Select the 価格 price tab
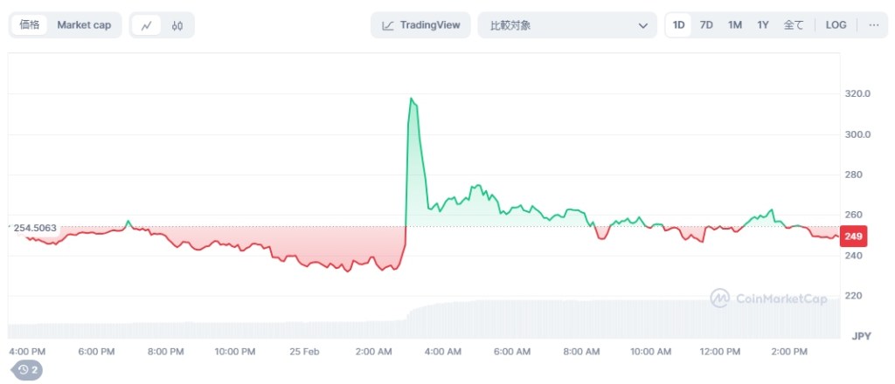Image resolution: width=895 pixels, height=384 pixels. (x=30, y=25)
